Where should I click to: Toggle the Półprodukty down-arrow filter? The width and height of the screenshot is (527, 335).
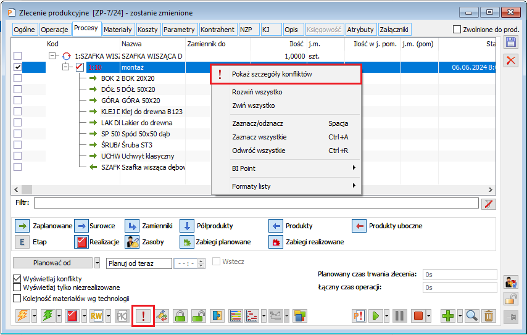click(187, 226)
